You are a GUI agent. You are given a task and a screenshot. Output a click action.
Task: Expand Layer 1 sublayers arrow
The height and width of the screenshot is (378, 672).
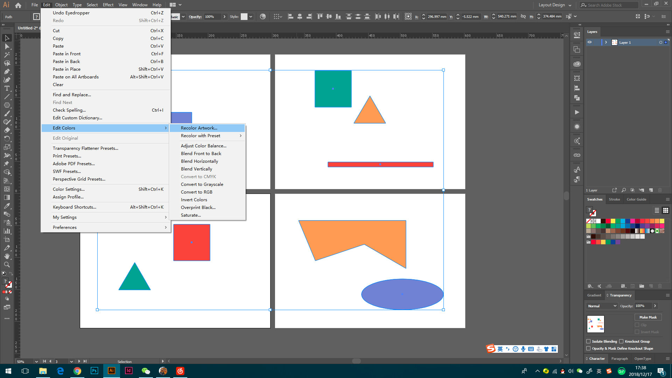pyautogui.click(x=606, y=42)
